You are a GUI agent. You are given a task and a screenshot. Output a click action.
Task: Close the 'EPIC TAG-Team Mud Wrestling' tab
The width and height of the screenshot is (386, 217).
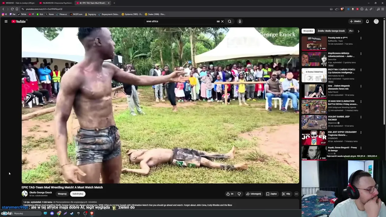pyautogui.click(x=109, y=3)
